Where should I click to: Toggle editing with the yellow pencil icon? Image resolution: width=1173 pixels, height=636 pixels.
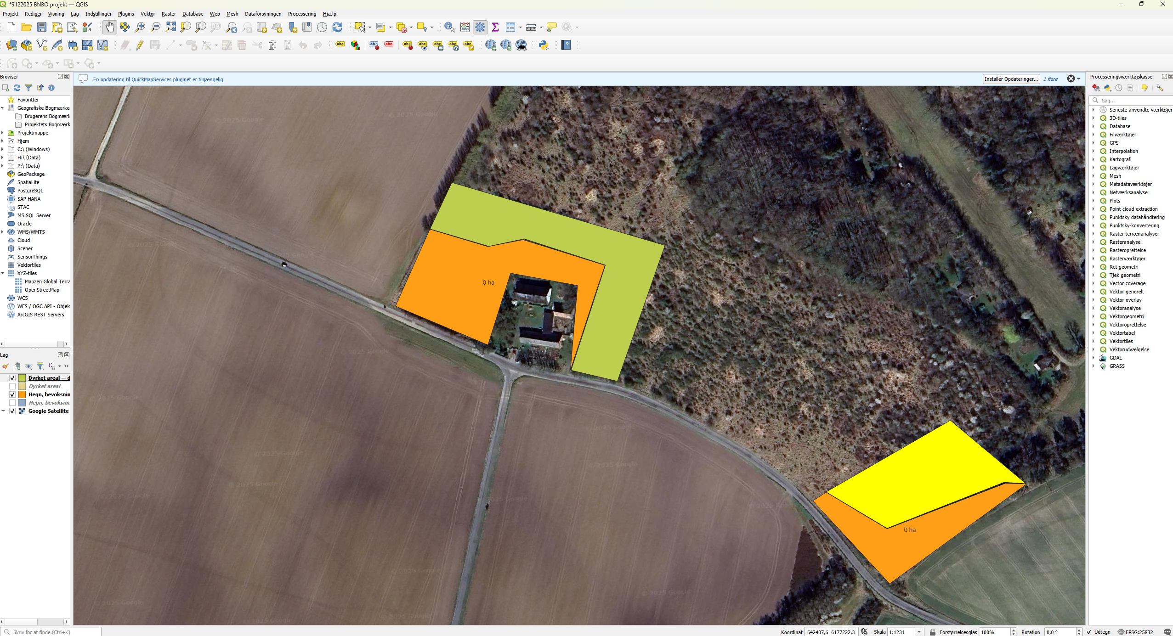click(140, 45)
